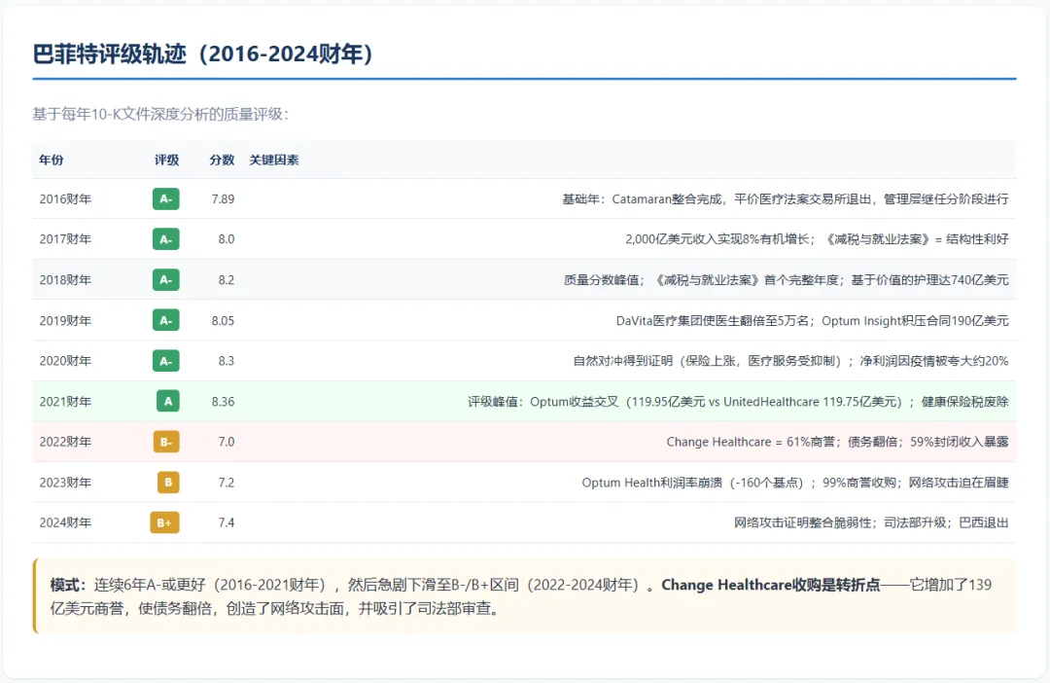1050x683 pixels.
Task: Select the 关键因素 column header
Action: (274, 160)
